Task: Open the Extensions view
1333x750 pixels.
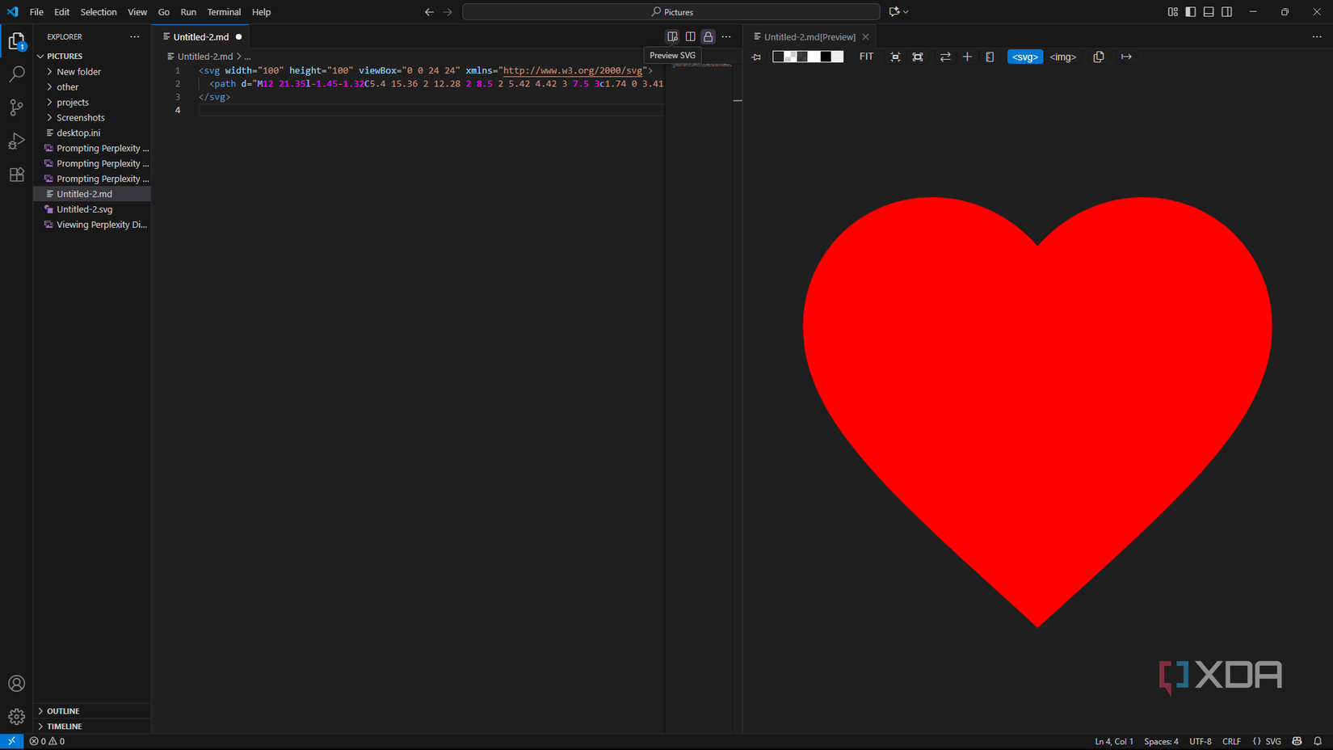Action: click(16, 175)
